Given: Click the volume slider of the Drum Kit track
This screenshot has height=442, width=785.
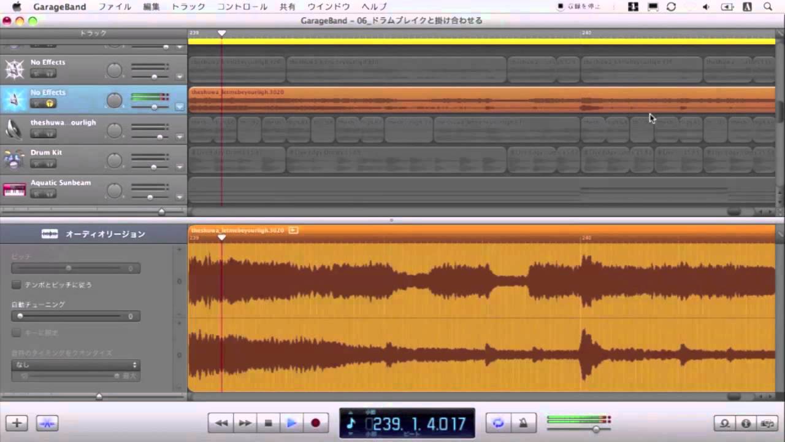Looking at the screenshot, I should (150, 167).
